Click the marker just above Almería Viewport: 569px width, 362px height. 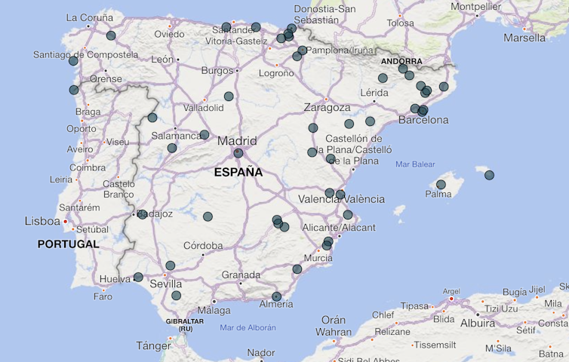276,296
